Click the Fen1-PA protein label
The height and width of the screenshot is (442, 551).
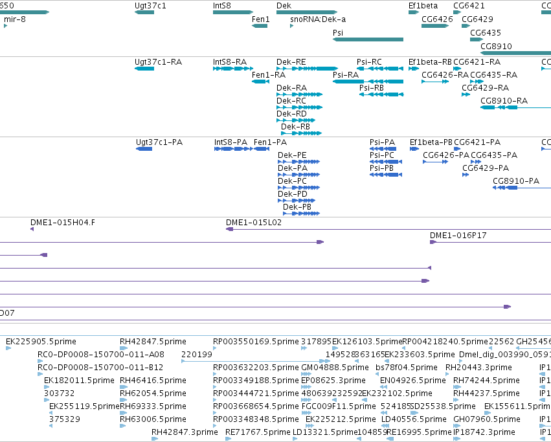(x=270, y=142)
